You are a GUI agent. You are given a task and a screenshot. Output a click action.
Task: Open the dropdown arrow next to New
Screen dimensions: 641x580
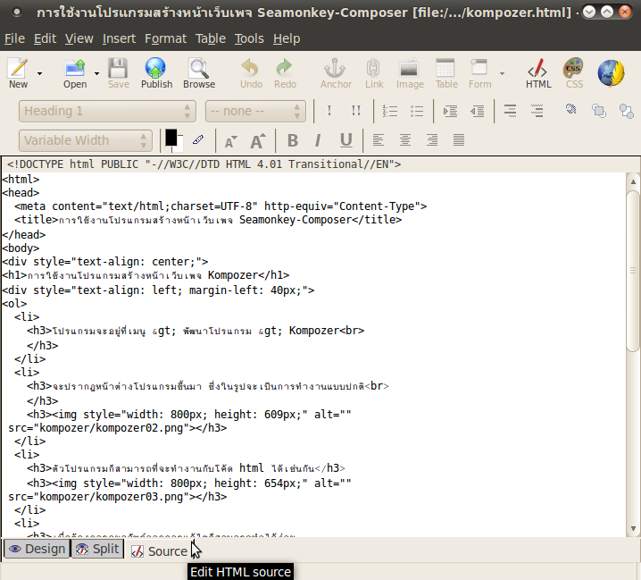(39, 73)
